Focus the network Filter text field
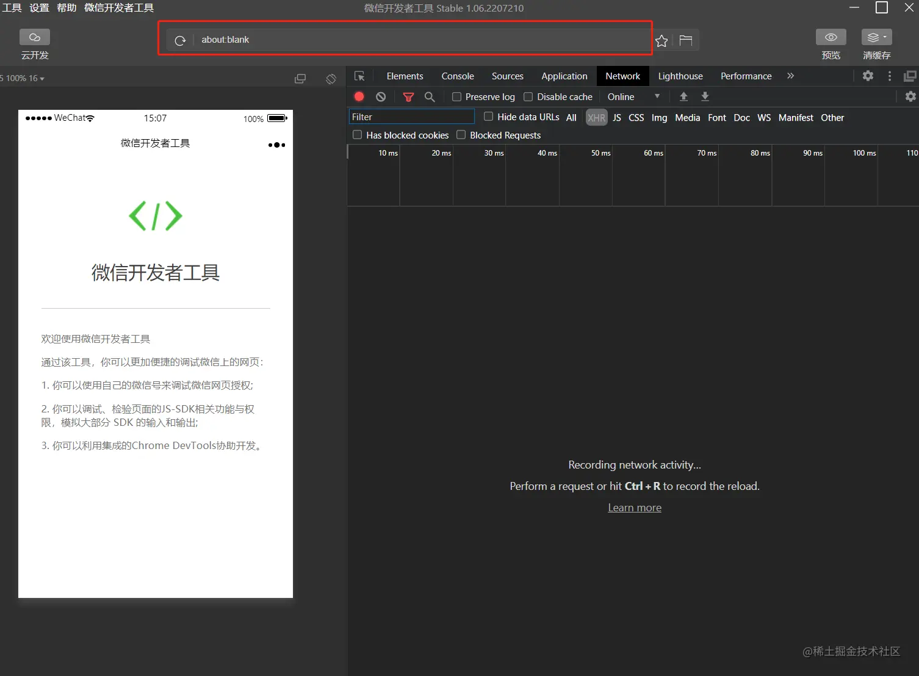This screenshot has height=676, width=919. pos(411,117)
